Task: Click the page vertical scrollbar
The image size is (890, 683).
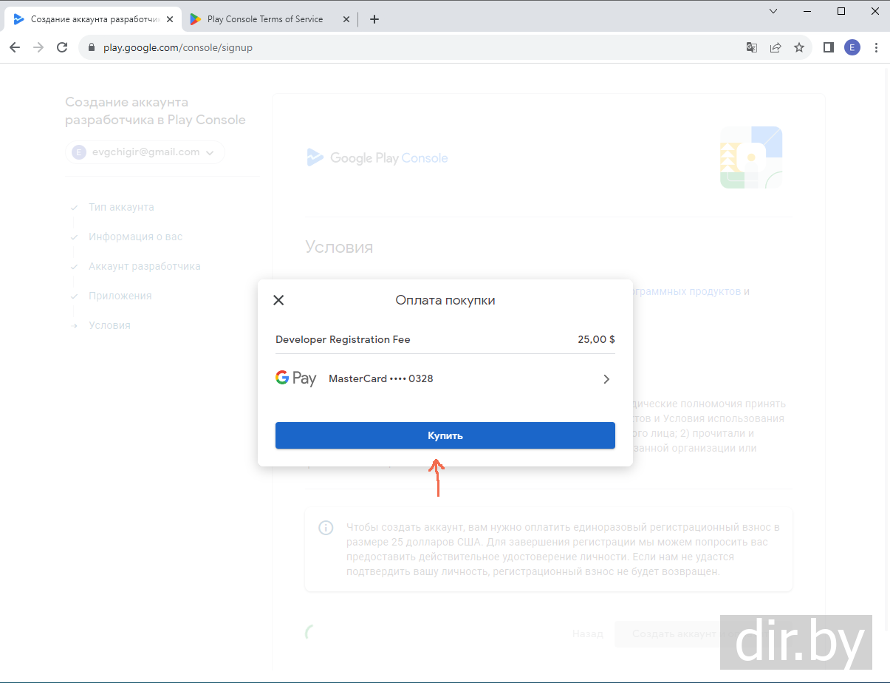Action: point(885,347)
